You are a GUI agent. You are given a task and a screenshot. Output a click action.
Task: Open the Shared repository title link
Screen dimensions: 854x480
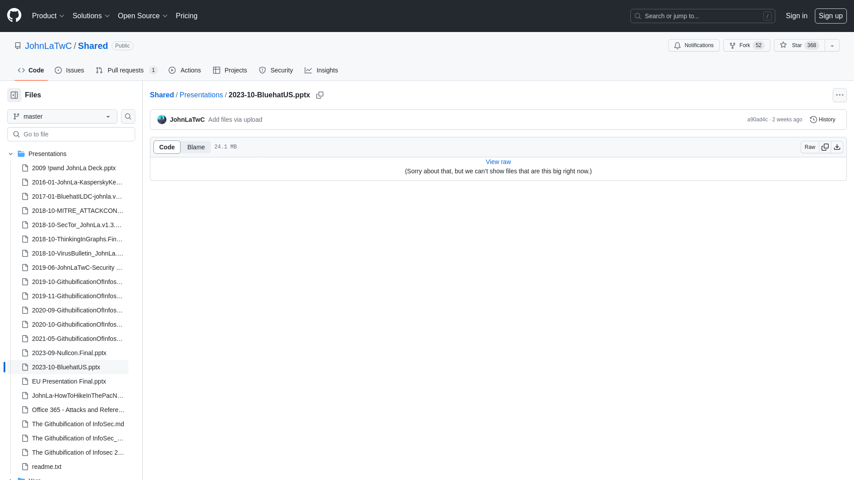93,46
